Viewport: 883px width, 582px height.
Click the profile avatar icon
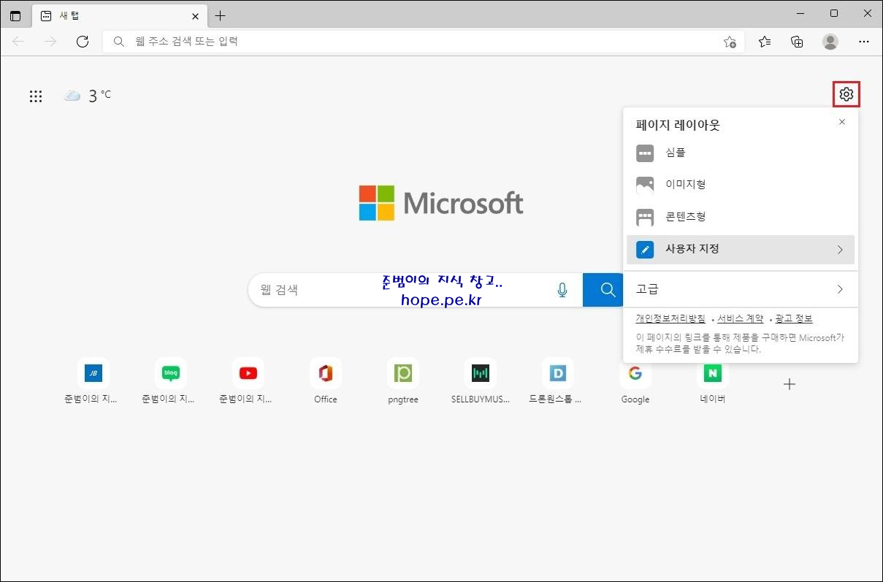pyautogui.click(x=830, y=42)
